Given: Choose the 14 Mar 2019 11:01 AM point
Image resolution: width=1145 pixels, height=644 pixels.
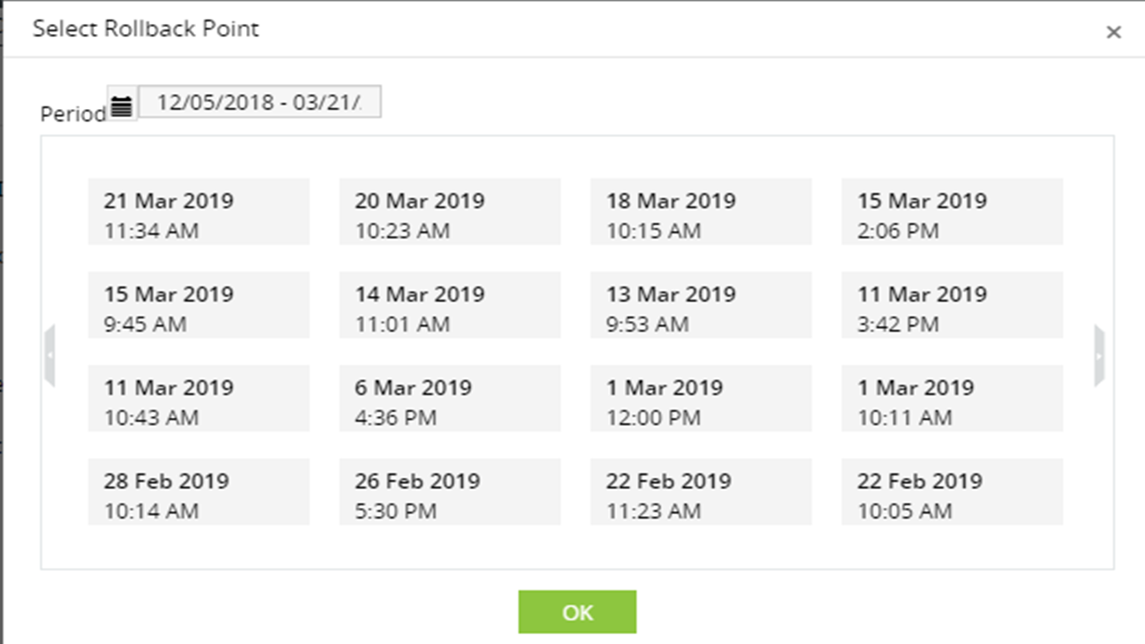Looking at the screenshot, I should pyautogui.click(x=450, y=305).
